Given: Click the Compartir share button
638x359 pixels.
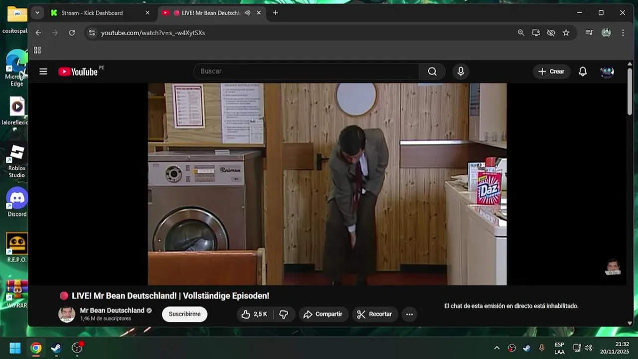Looking at the screenshot, I should (323, 314).
